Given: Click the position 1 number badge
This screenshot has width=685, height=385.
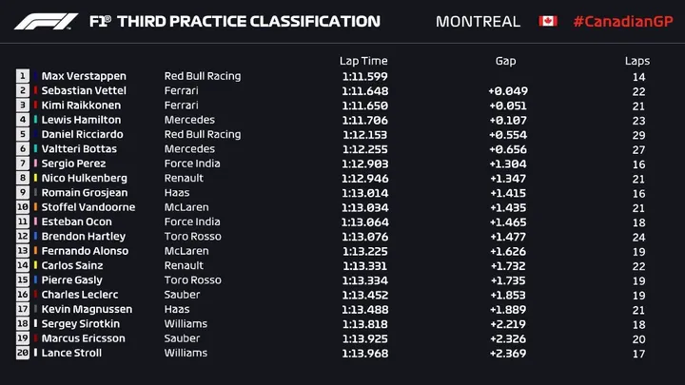Looking at the screenshot, I should click(x=23, y=76).
